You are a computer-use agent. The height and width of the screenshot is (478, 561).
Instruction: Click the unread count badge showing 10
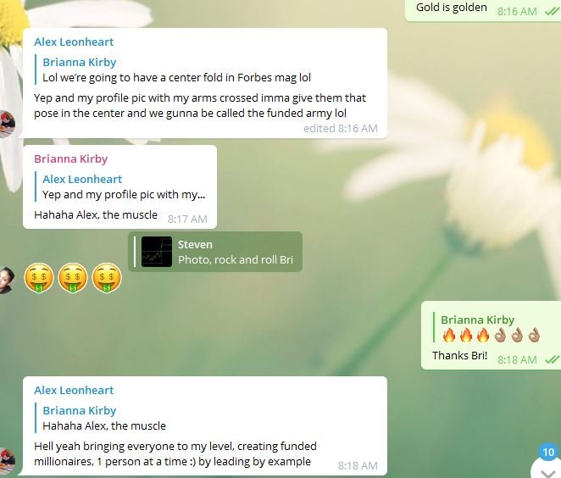[x=548, y=452]
